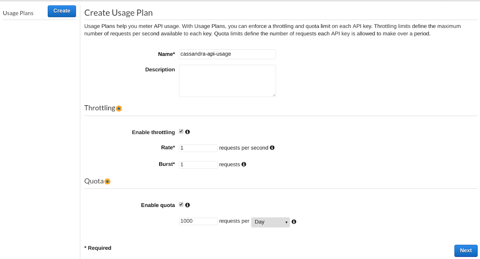Click the orange hint marker beside Quota heading
Viewport: 480px width, 259px height.
click(x=107, y=182)
